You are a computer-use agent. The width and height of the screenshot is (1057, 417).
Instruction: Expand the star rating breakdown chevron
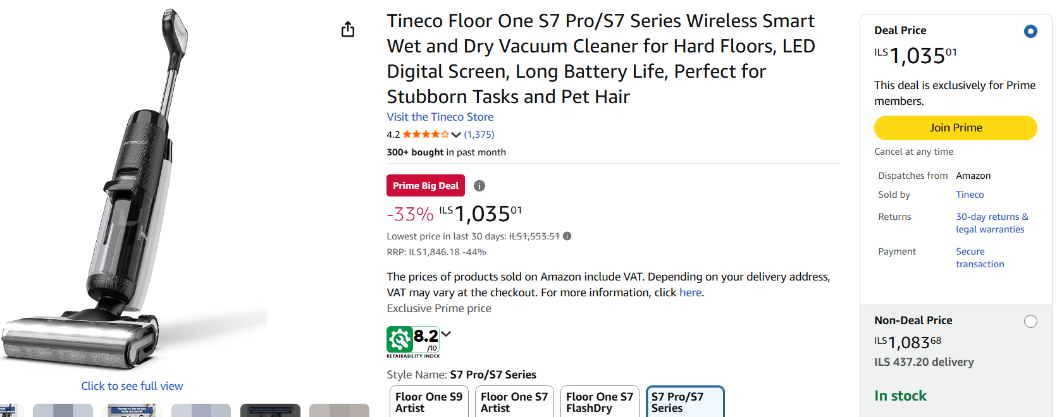click(x=456, y=135)
